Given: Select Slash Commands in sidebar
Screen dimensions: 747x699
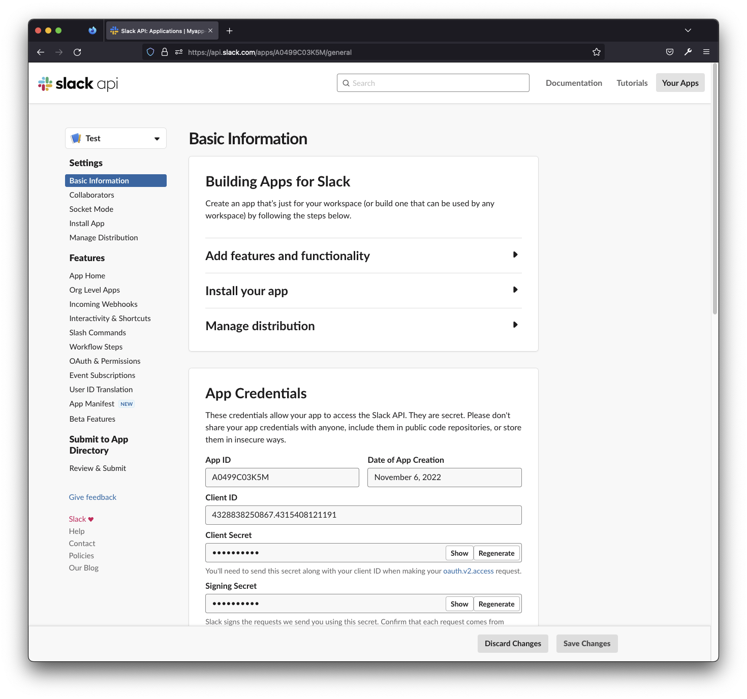Looking at the screenshot, I should coord(97,332).
